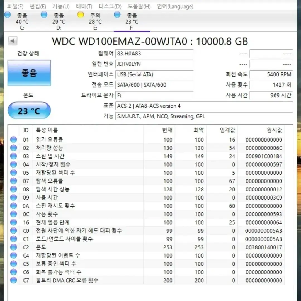Click status icon of row 02 처리량 성능

[13, 148]
